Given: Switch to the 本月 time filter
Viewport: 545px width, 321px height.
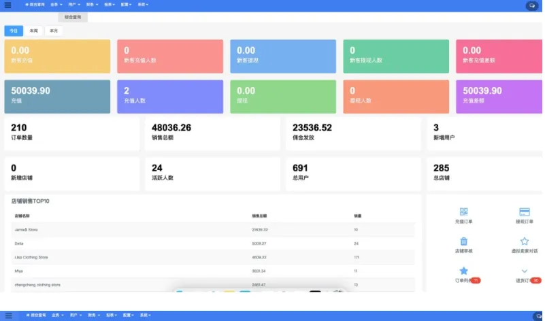Looking at the screenshot, I should (53, 31).
